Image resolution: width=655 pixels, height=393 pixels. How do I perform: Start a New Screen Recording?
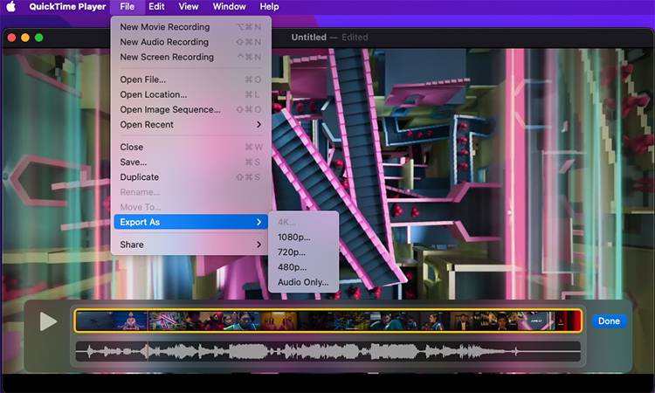tap(190, 57)
